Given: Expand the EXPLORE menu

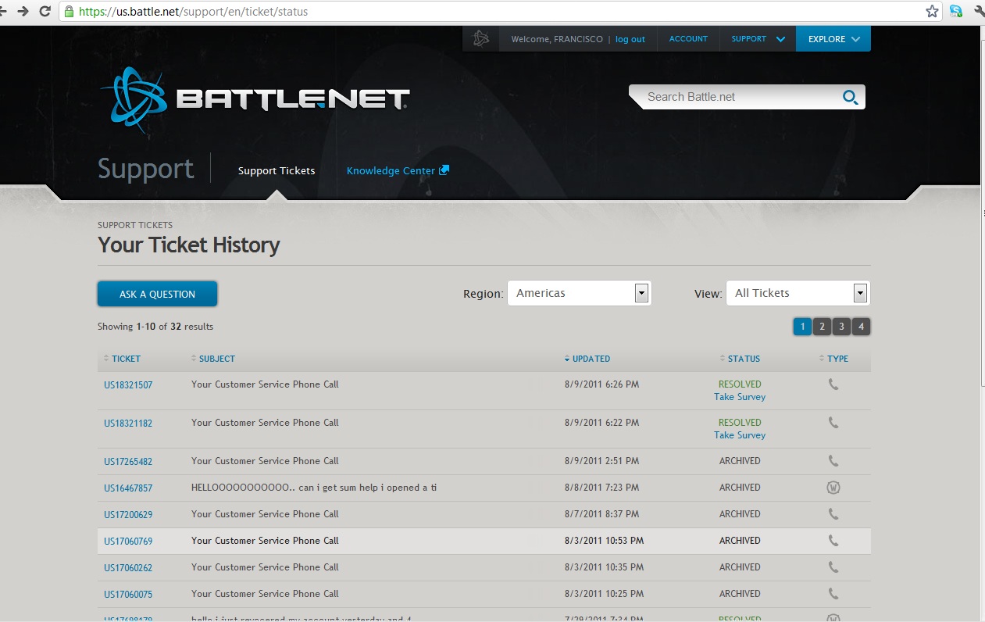Looking at the screenshot, I should [833, 39].
